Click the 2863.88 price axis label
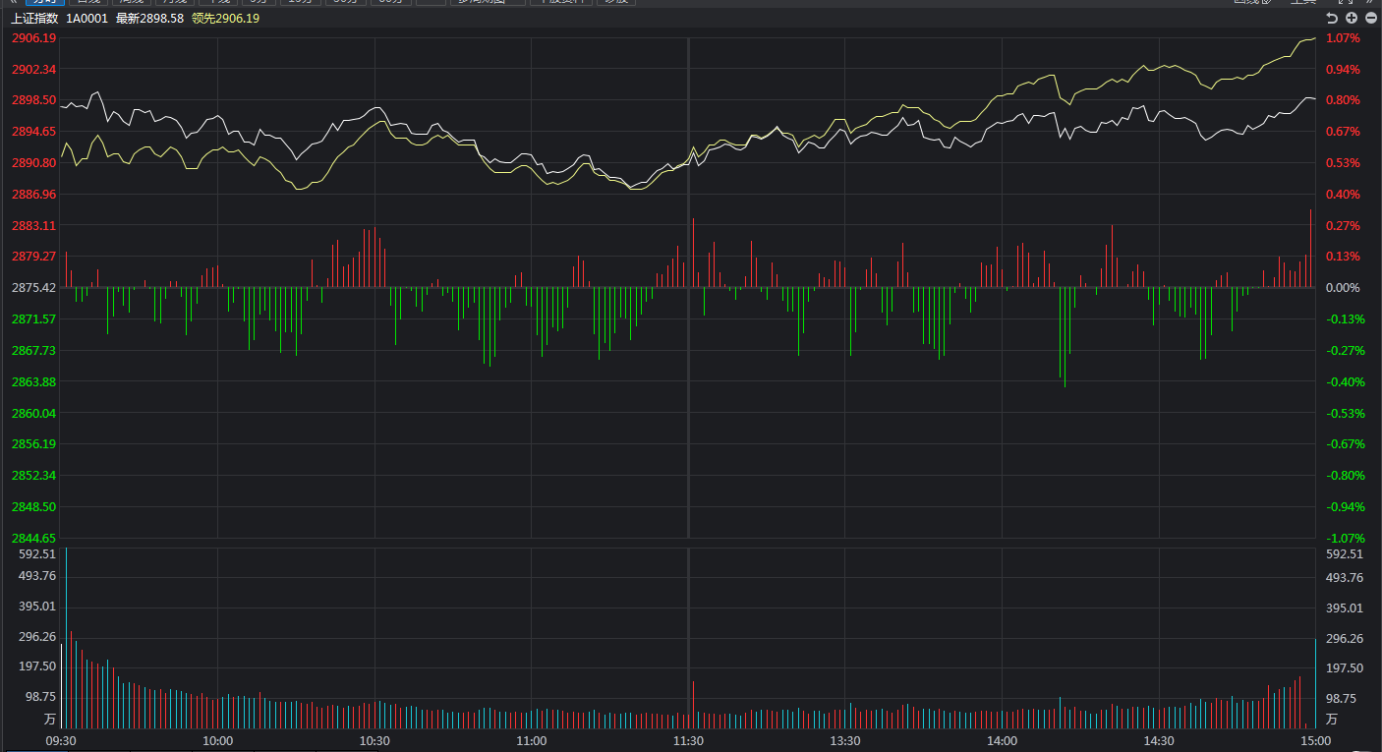The image size is (1382, 752). tap(33, 381)
